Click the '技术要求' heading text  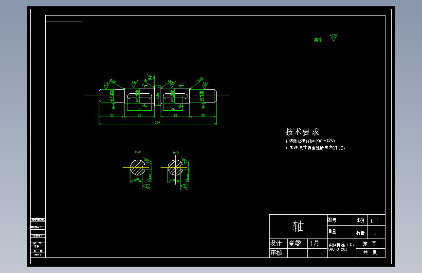pos(302,132)
